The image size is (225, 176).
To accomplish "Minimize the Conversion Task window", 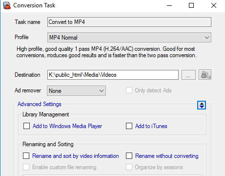I will [x=169, y=5].
